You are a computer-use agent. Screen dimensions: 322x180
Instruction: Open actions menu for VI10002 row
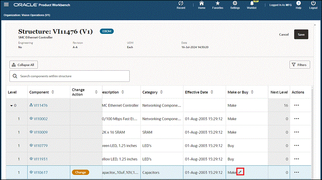[x=297, y=119]
